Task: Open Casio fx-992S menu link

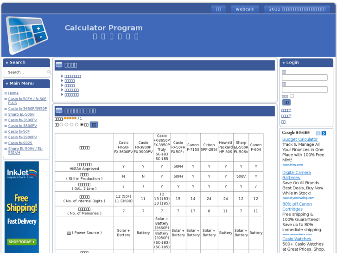Action: [20, 143]
